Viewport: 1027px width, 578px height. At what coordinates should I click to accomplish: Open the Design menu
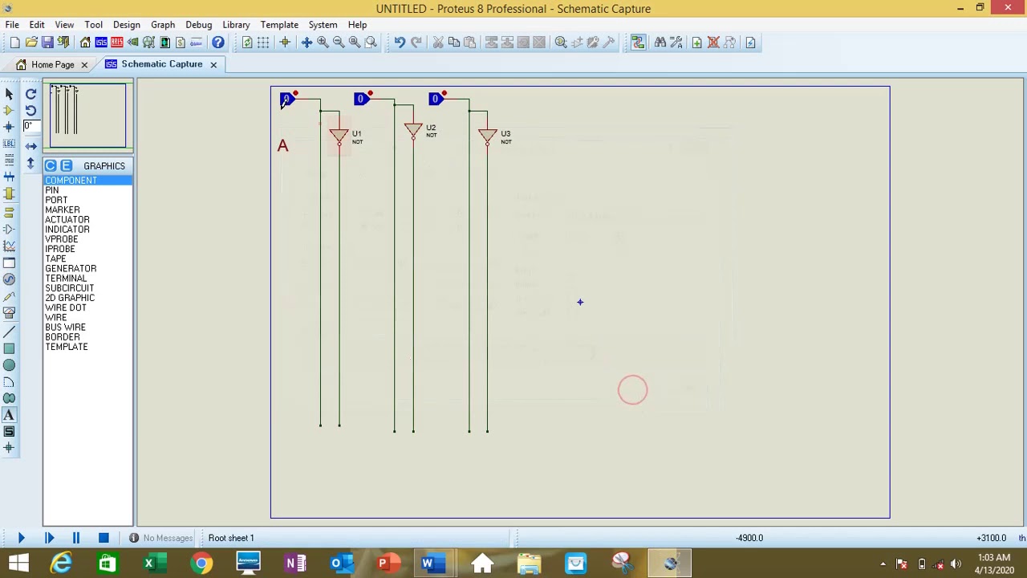[126, 25]
